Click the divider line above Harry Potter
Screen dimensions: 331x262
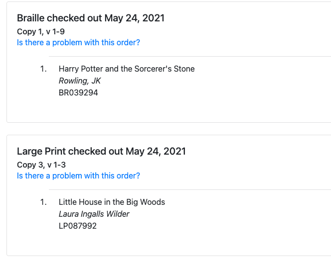[189, 57]
